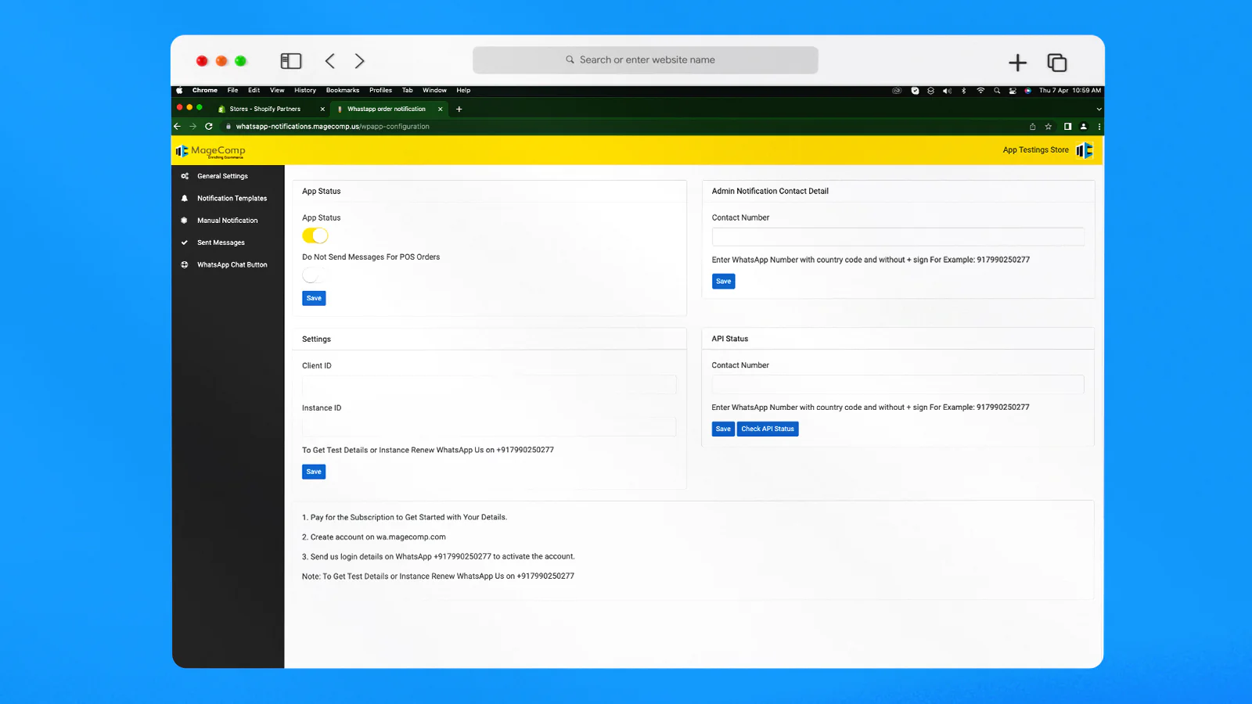Click the Chrome address bar URL
1252x704 pixels.
tap(333, 126)
